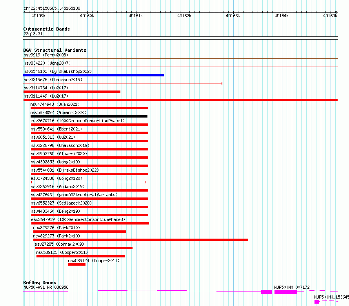Open esv3647919 (1000GenomesConsortiumPhase3) label
Image resolution: width=349 pixels, height=306 pixels.
point(78,219)
